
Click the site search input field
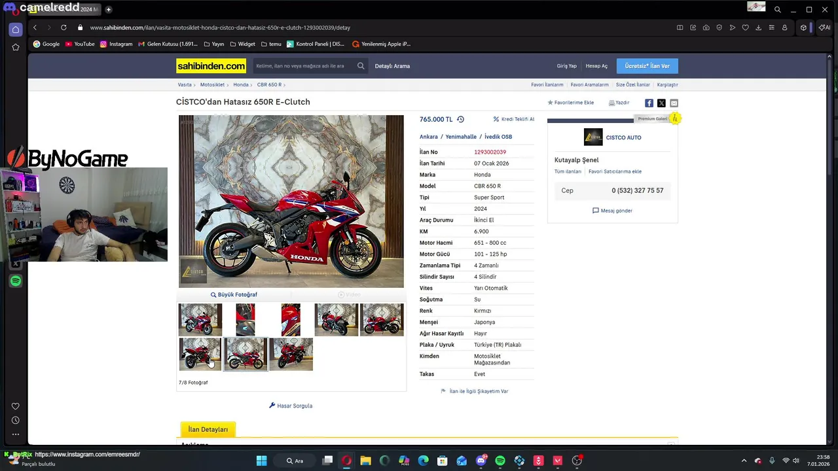coord(304,66)
